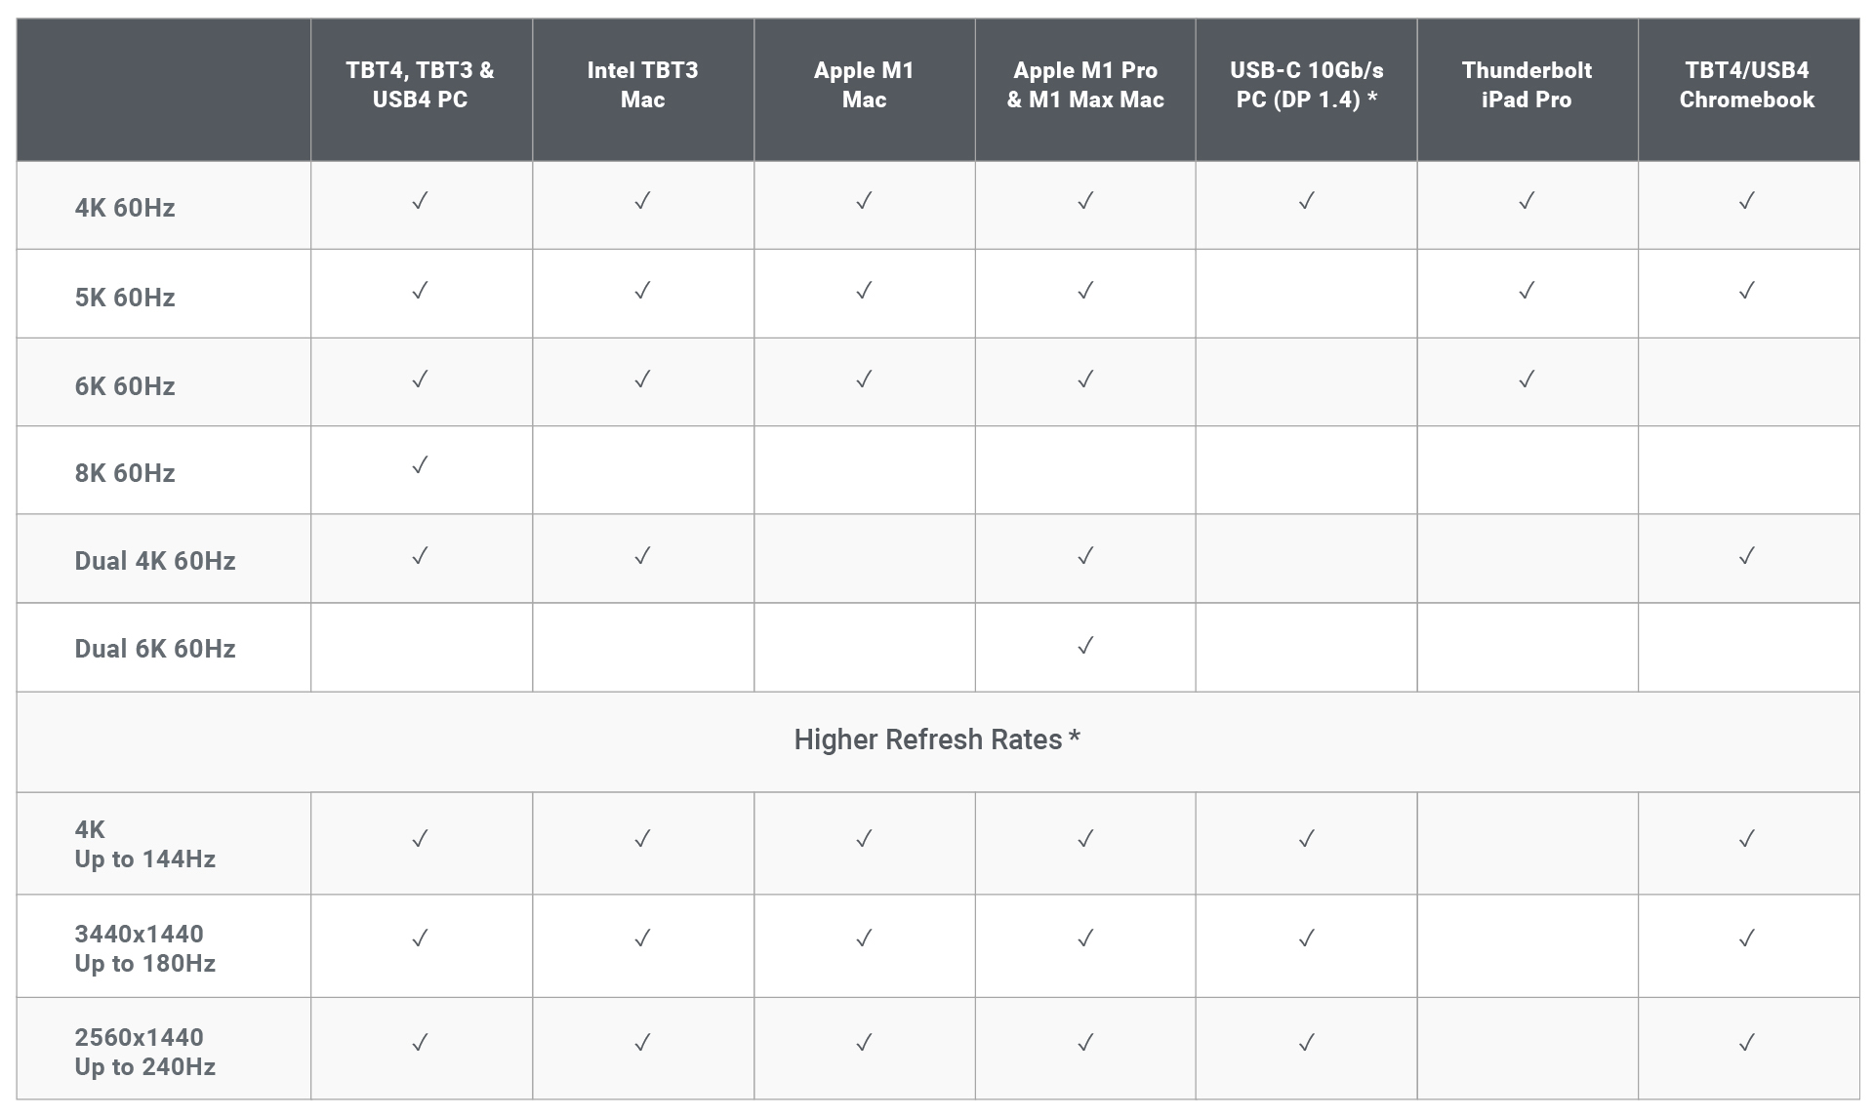Click the 2560x1440 checkmark under TBT4/USB4 Chromebook
The height and width of the screenshot is (1118, 1874).
coord(1746,1042)
